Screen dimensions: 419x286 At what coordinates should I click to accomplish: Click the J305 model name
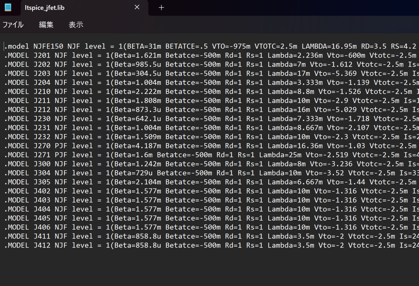[x=42, y=182]
